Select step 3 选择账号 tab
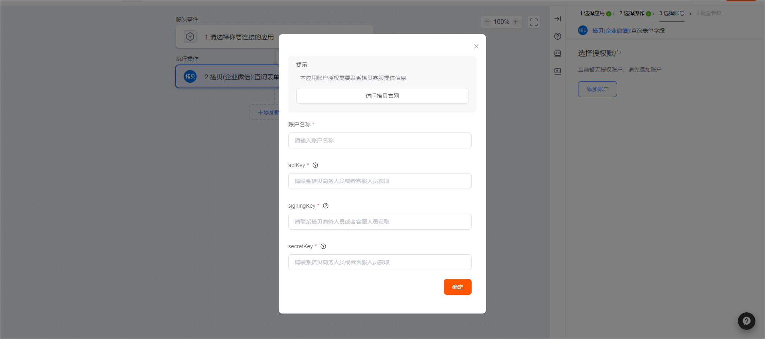This screenshot has height=339, width=765. tap(672, 13)
